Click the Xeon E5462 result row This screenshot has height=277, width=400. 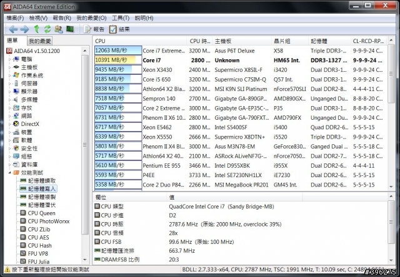point(240,127)
